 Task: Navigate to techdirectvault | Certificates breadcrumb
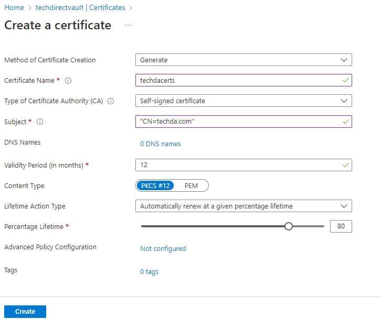pyautogui.click(x=80, y=7)
